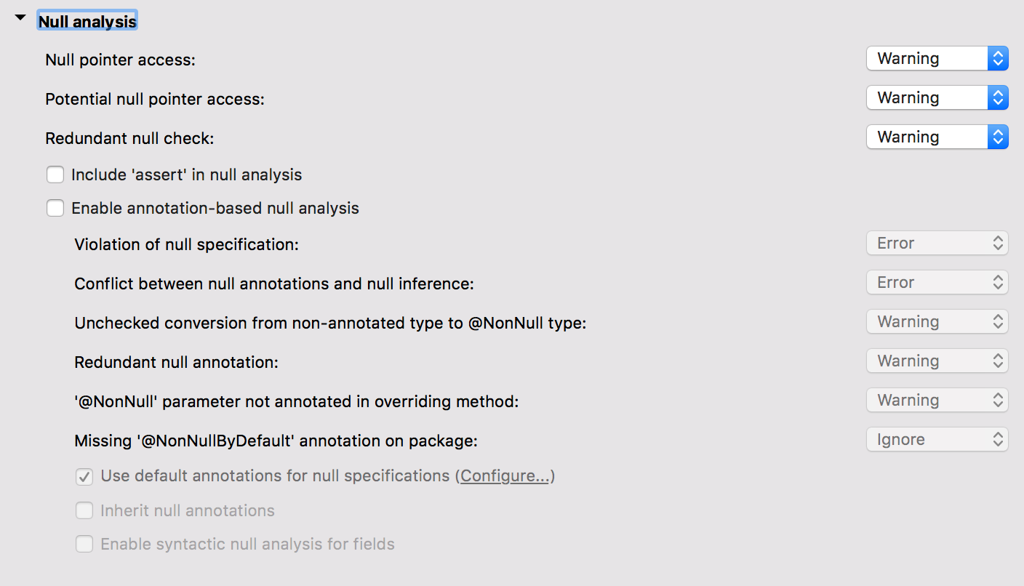Open Violation of null specification dropdown
This screenshot has width=1024, height=586.
click(x=937, y=244)
